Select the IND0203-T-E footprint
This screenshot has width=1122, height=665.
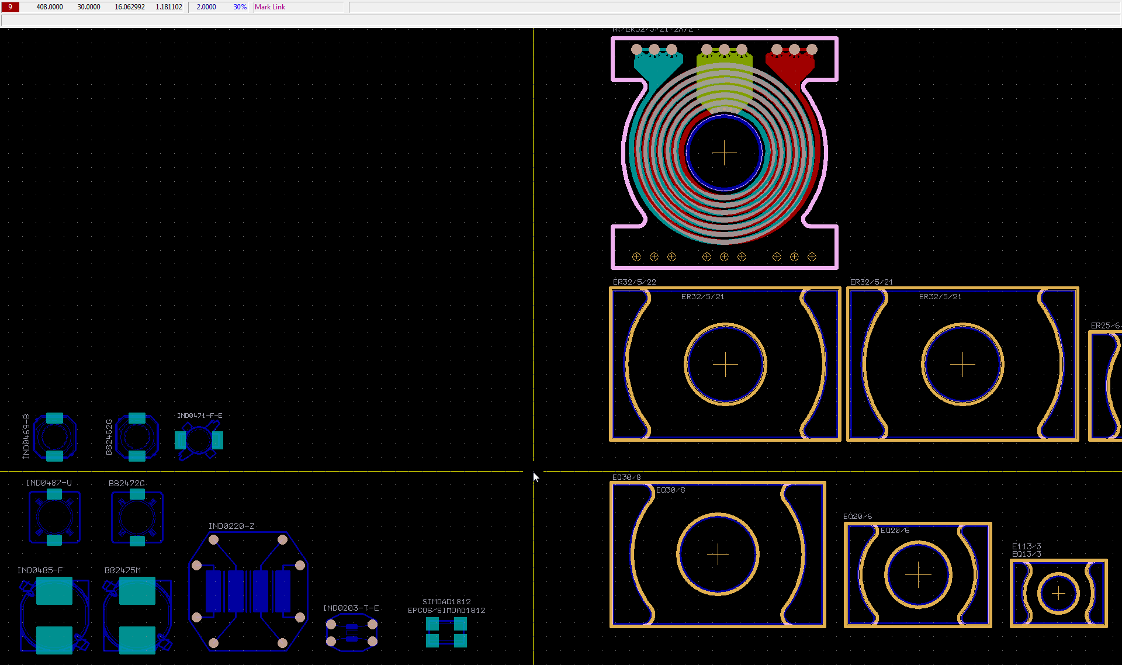tap(351, 633)
